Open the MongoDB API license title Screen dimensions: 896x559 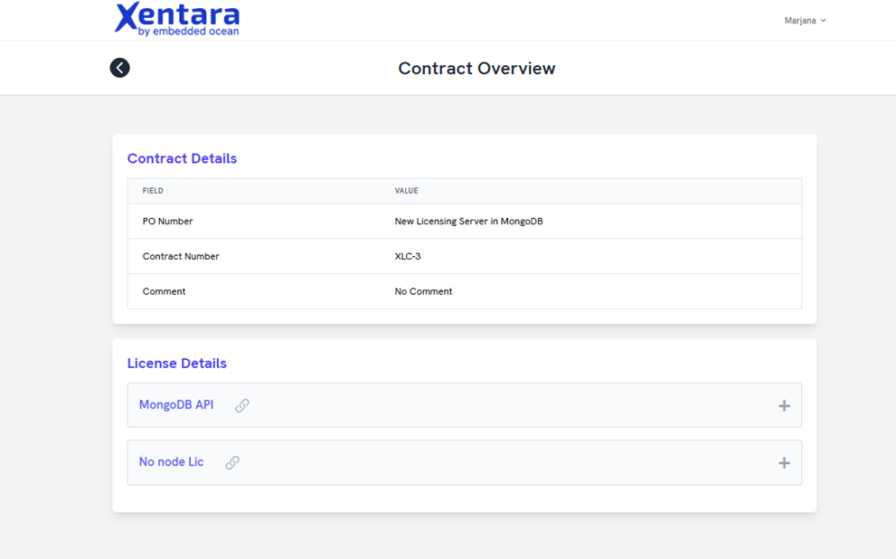tap(176, 404)
